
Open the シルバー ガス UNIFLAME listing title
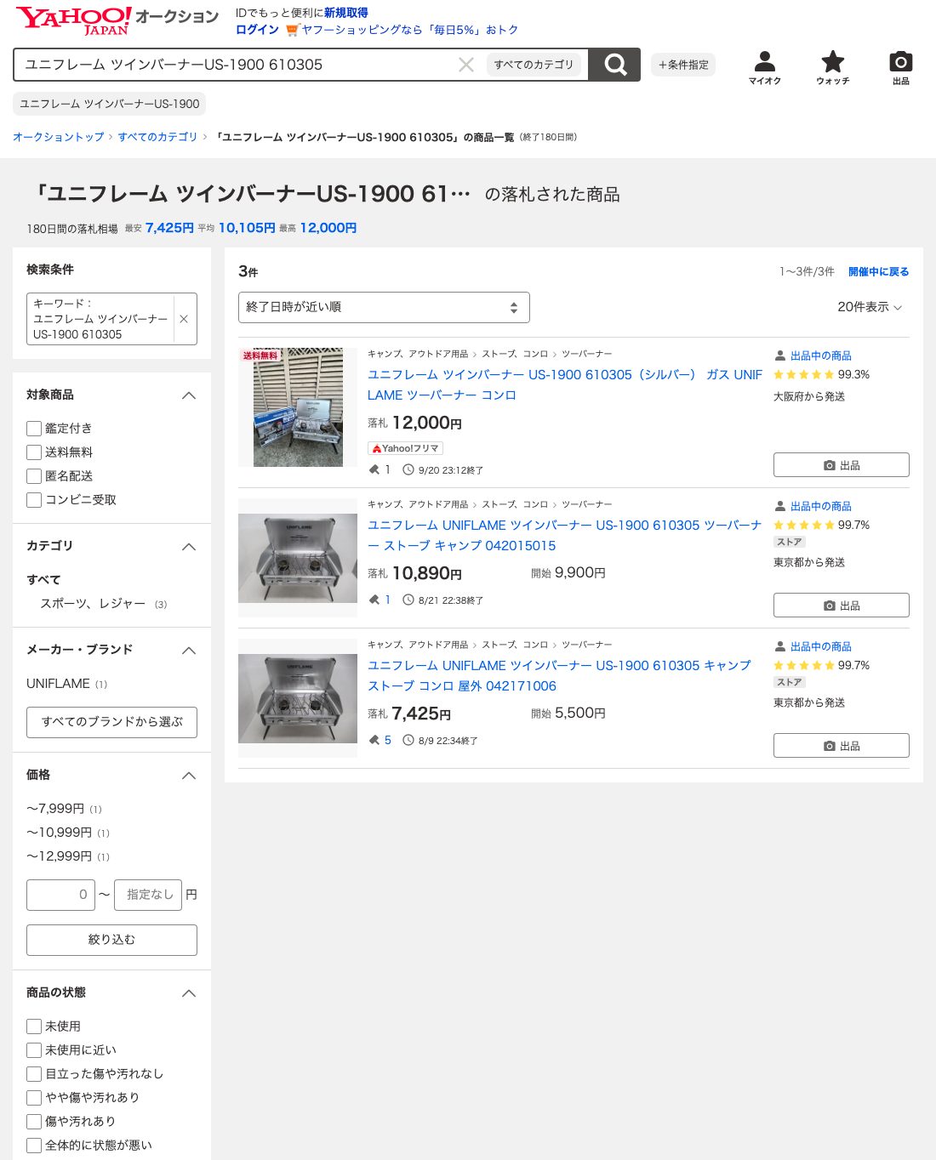pos(565,385)
